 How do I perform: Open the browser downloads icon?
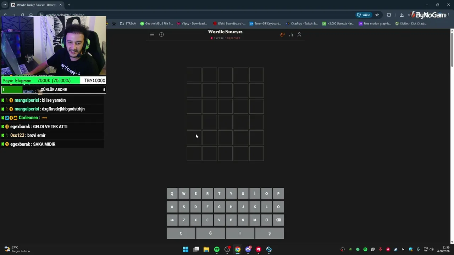click(x=402, y=15)
